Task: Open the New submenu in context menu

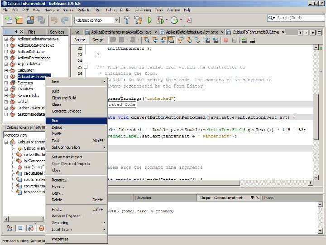Action: pyautogui.click(x=76, y=82)
